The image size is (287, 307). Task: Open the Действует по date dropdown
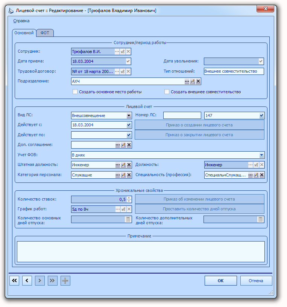pos(129,135)
